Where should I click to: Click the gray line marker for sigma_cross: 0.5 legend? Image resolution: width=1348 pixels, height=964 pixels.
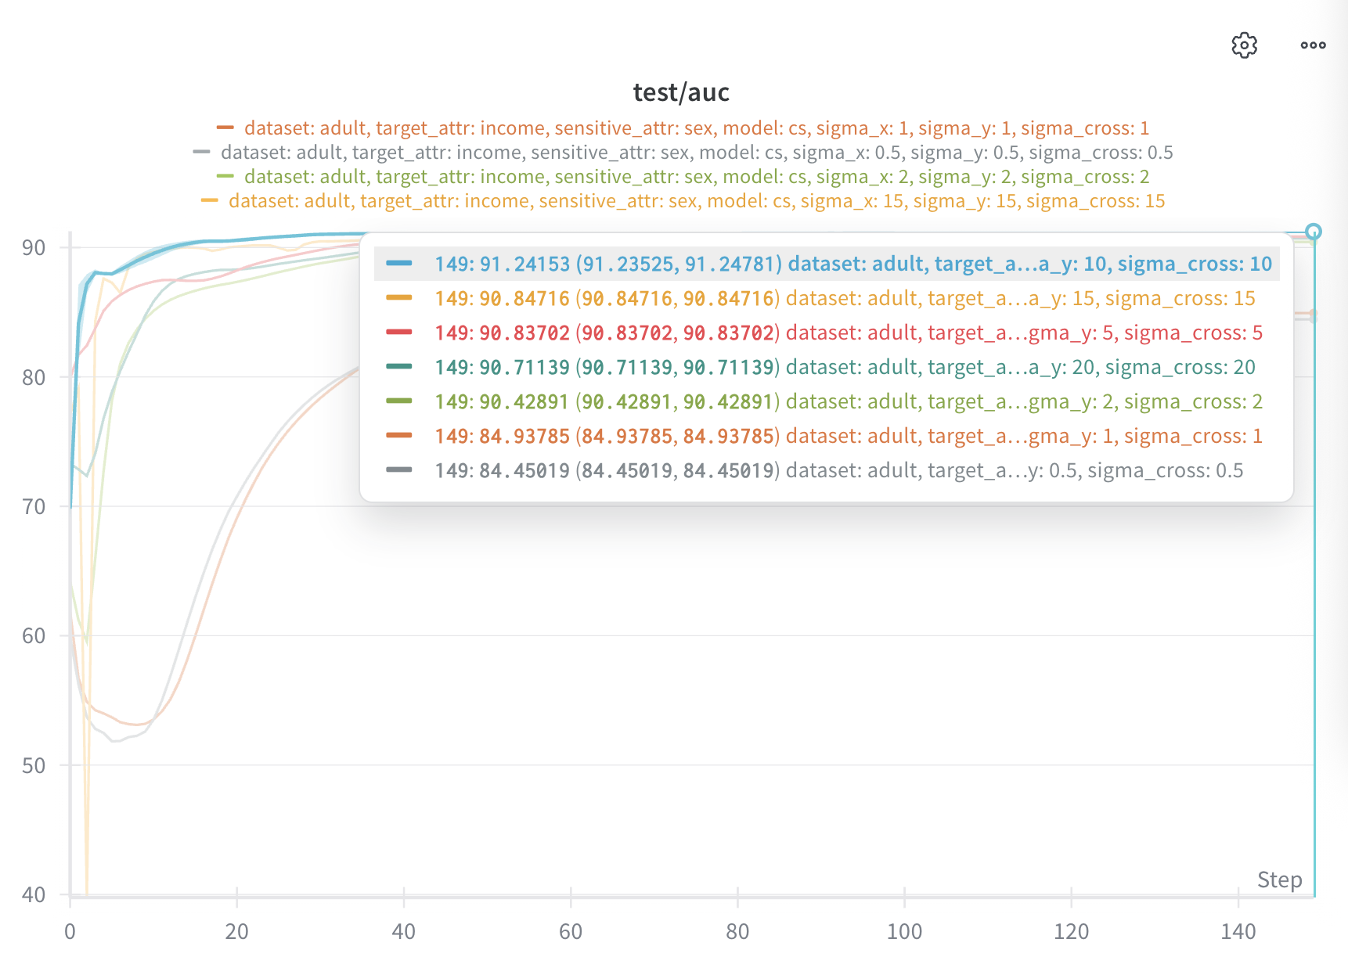pyautogui.click(x=202, y=152)
